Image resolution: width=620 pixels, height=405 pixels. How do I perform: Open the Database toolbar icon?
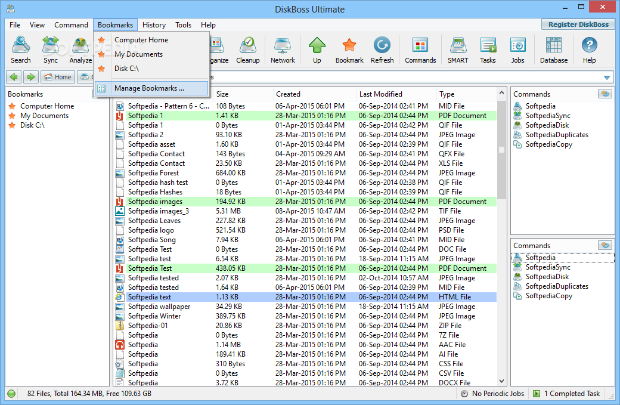click(554, 50)
